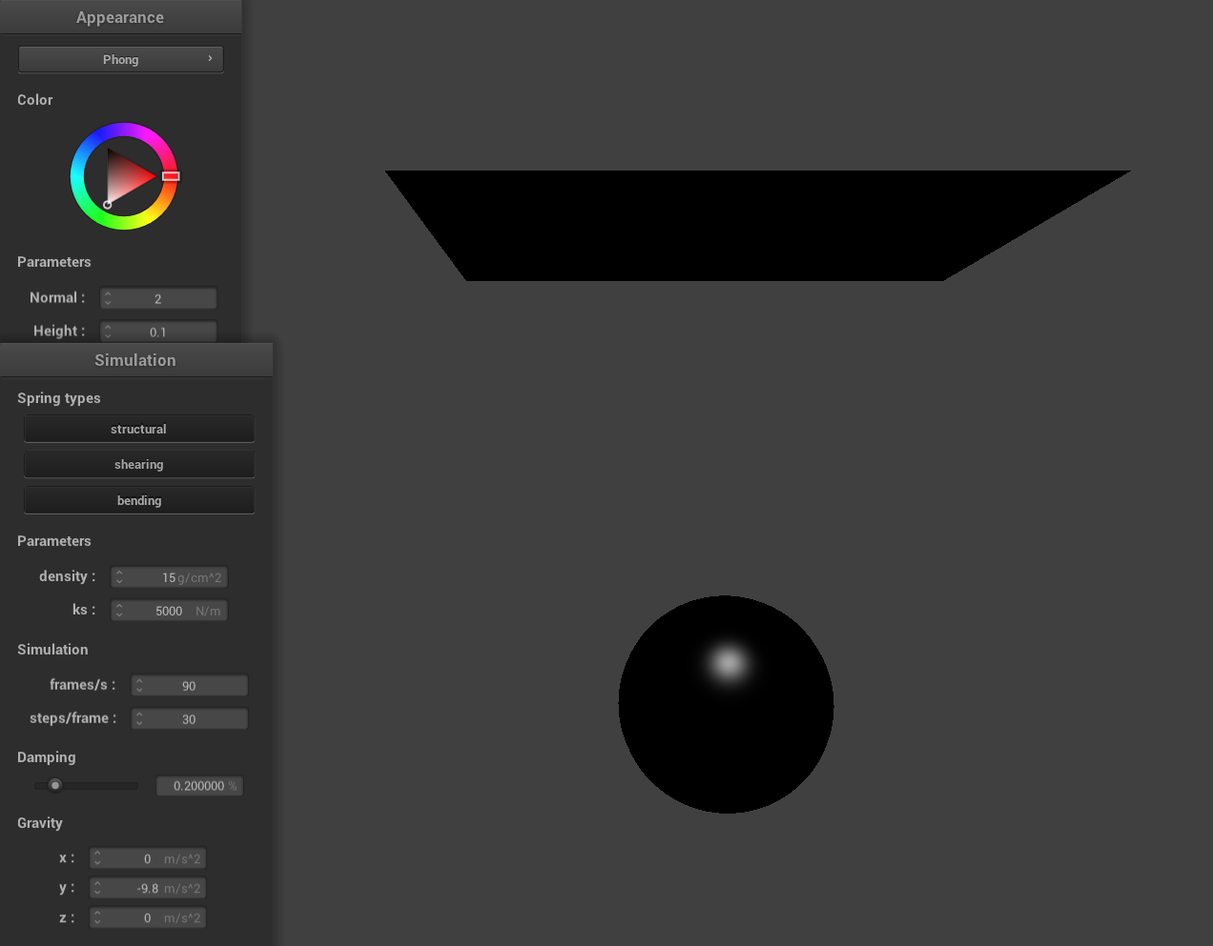Viewport: 1213px width, 946px height.
Task: Toggle the structural spring type
Action: (139, 429)
